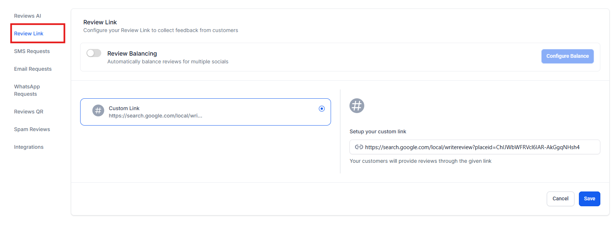Screen dimensions: 614x232
Task: Click the Configure Balance button
Action: click(567, 56)
